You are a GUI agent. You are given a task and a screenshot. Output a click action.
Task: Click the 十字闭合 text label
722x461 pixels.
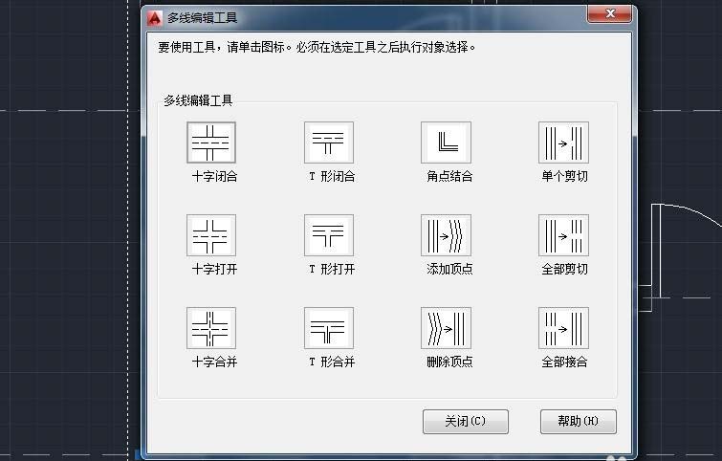(214, 176)
